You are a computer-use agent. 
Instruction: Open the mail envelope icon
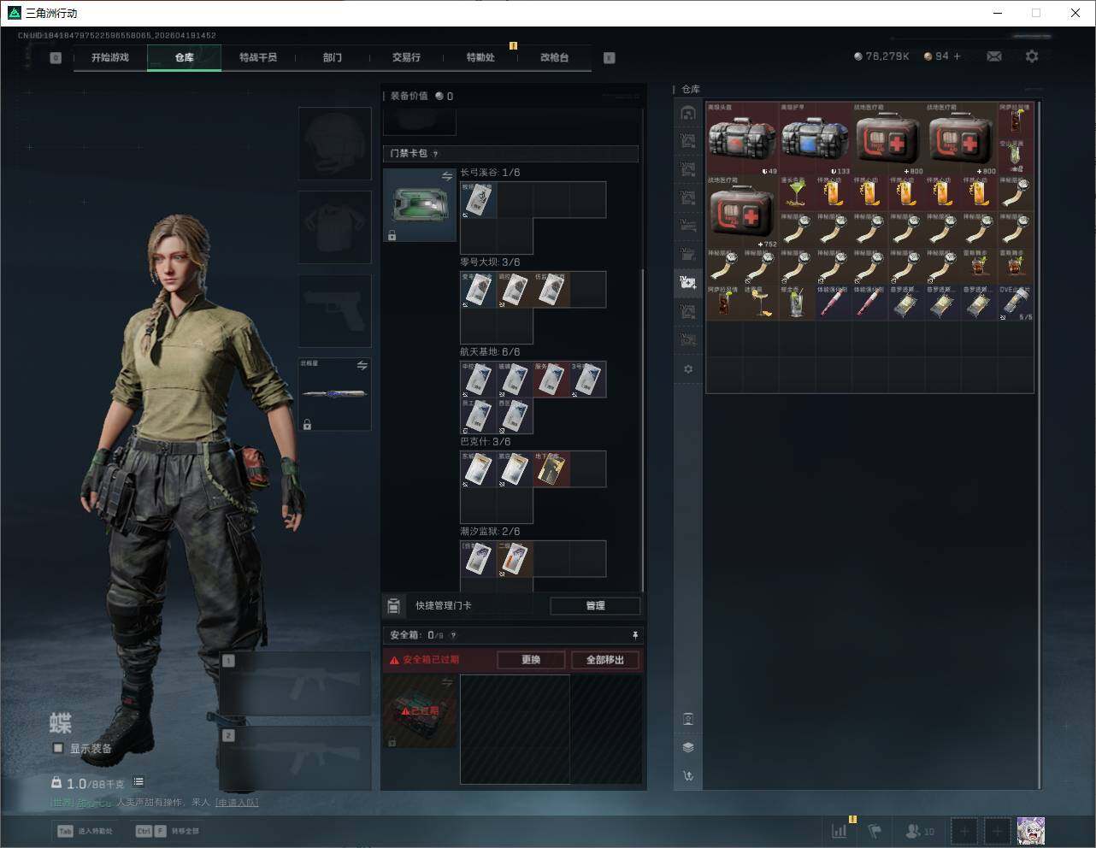(993, 56)
